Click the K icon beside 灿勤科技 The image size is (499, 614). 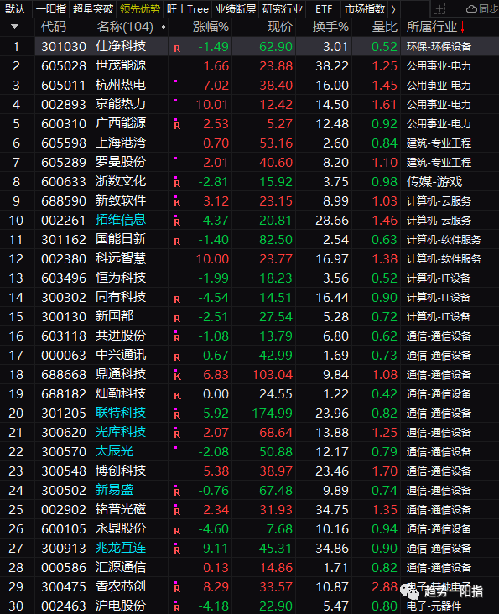177,396
